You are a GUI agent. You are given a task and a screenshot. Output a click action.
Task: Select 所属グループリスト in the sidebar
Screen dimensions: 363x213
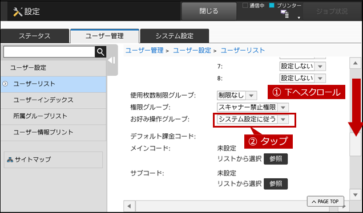click(54, 116)
